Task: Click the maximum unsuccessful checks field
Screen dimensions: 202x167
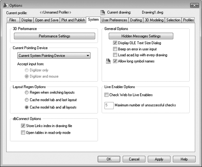Action: [109, 106]
